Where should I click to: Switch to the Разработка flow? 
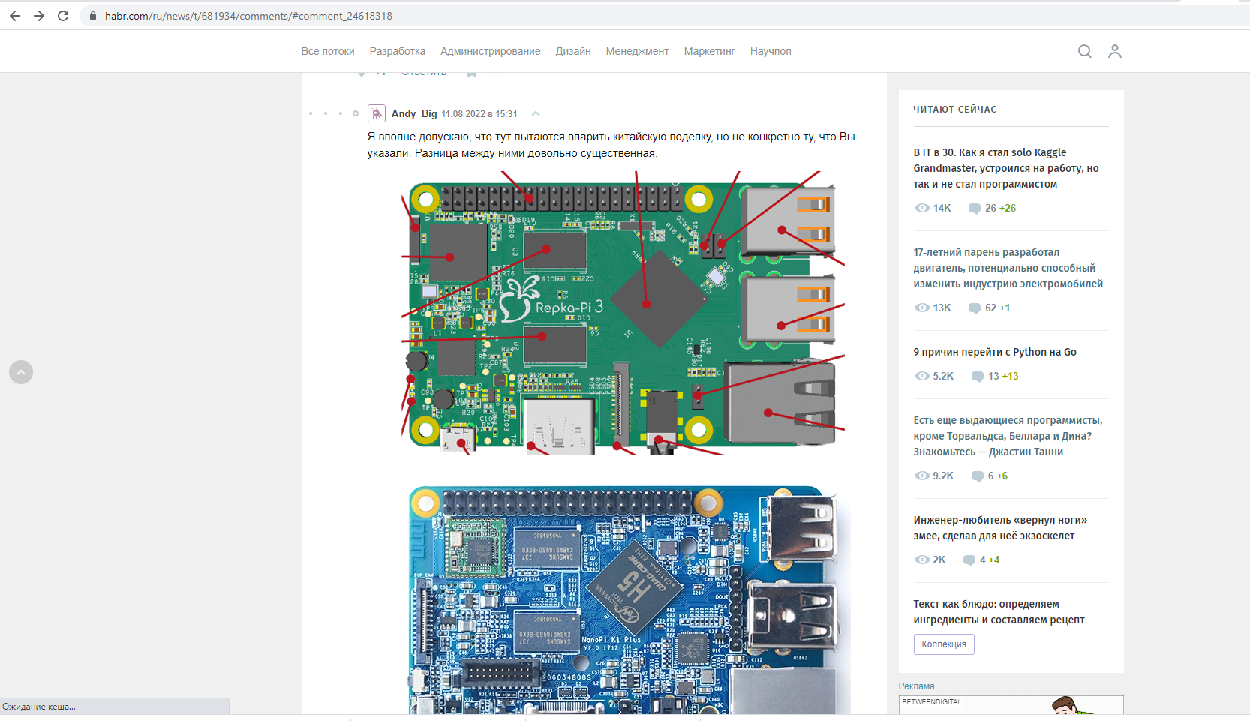[398, 51]
